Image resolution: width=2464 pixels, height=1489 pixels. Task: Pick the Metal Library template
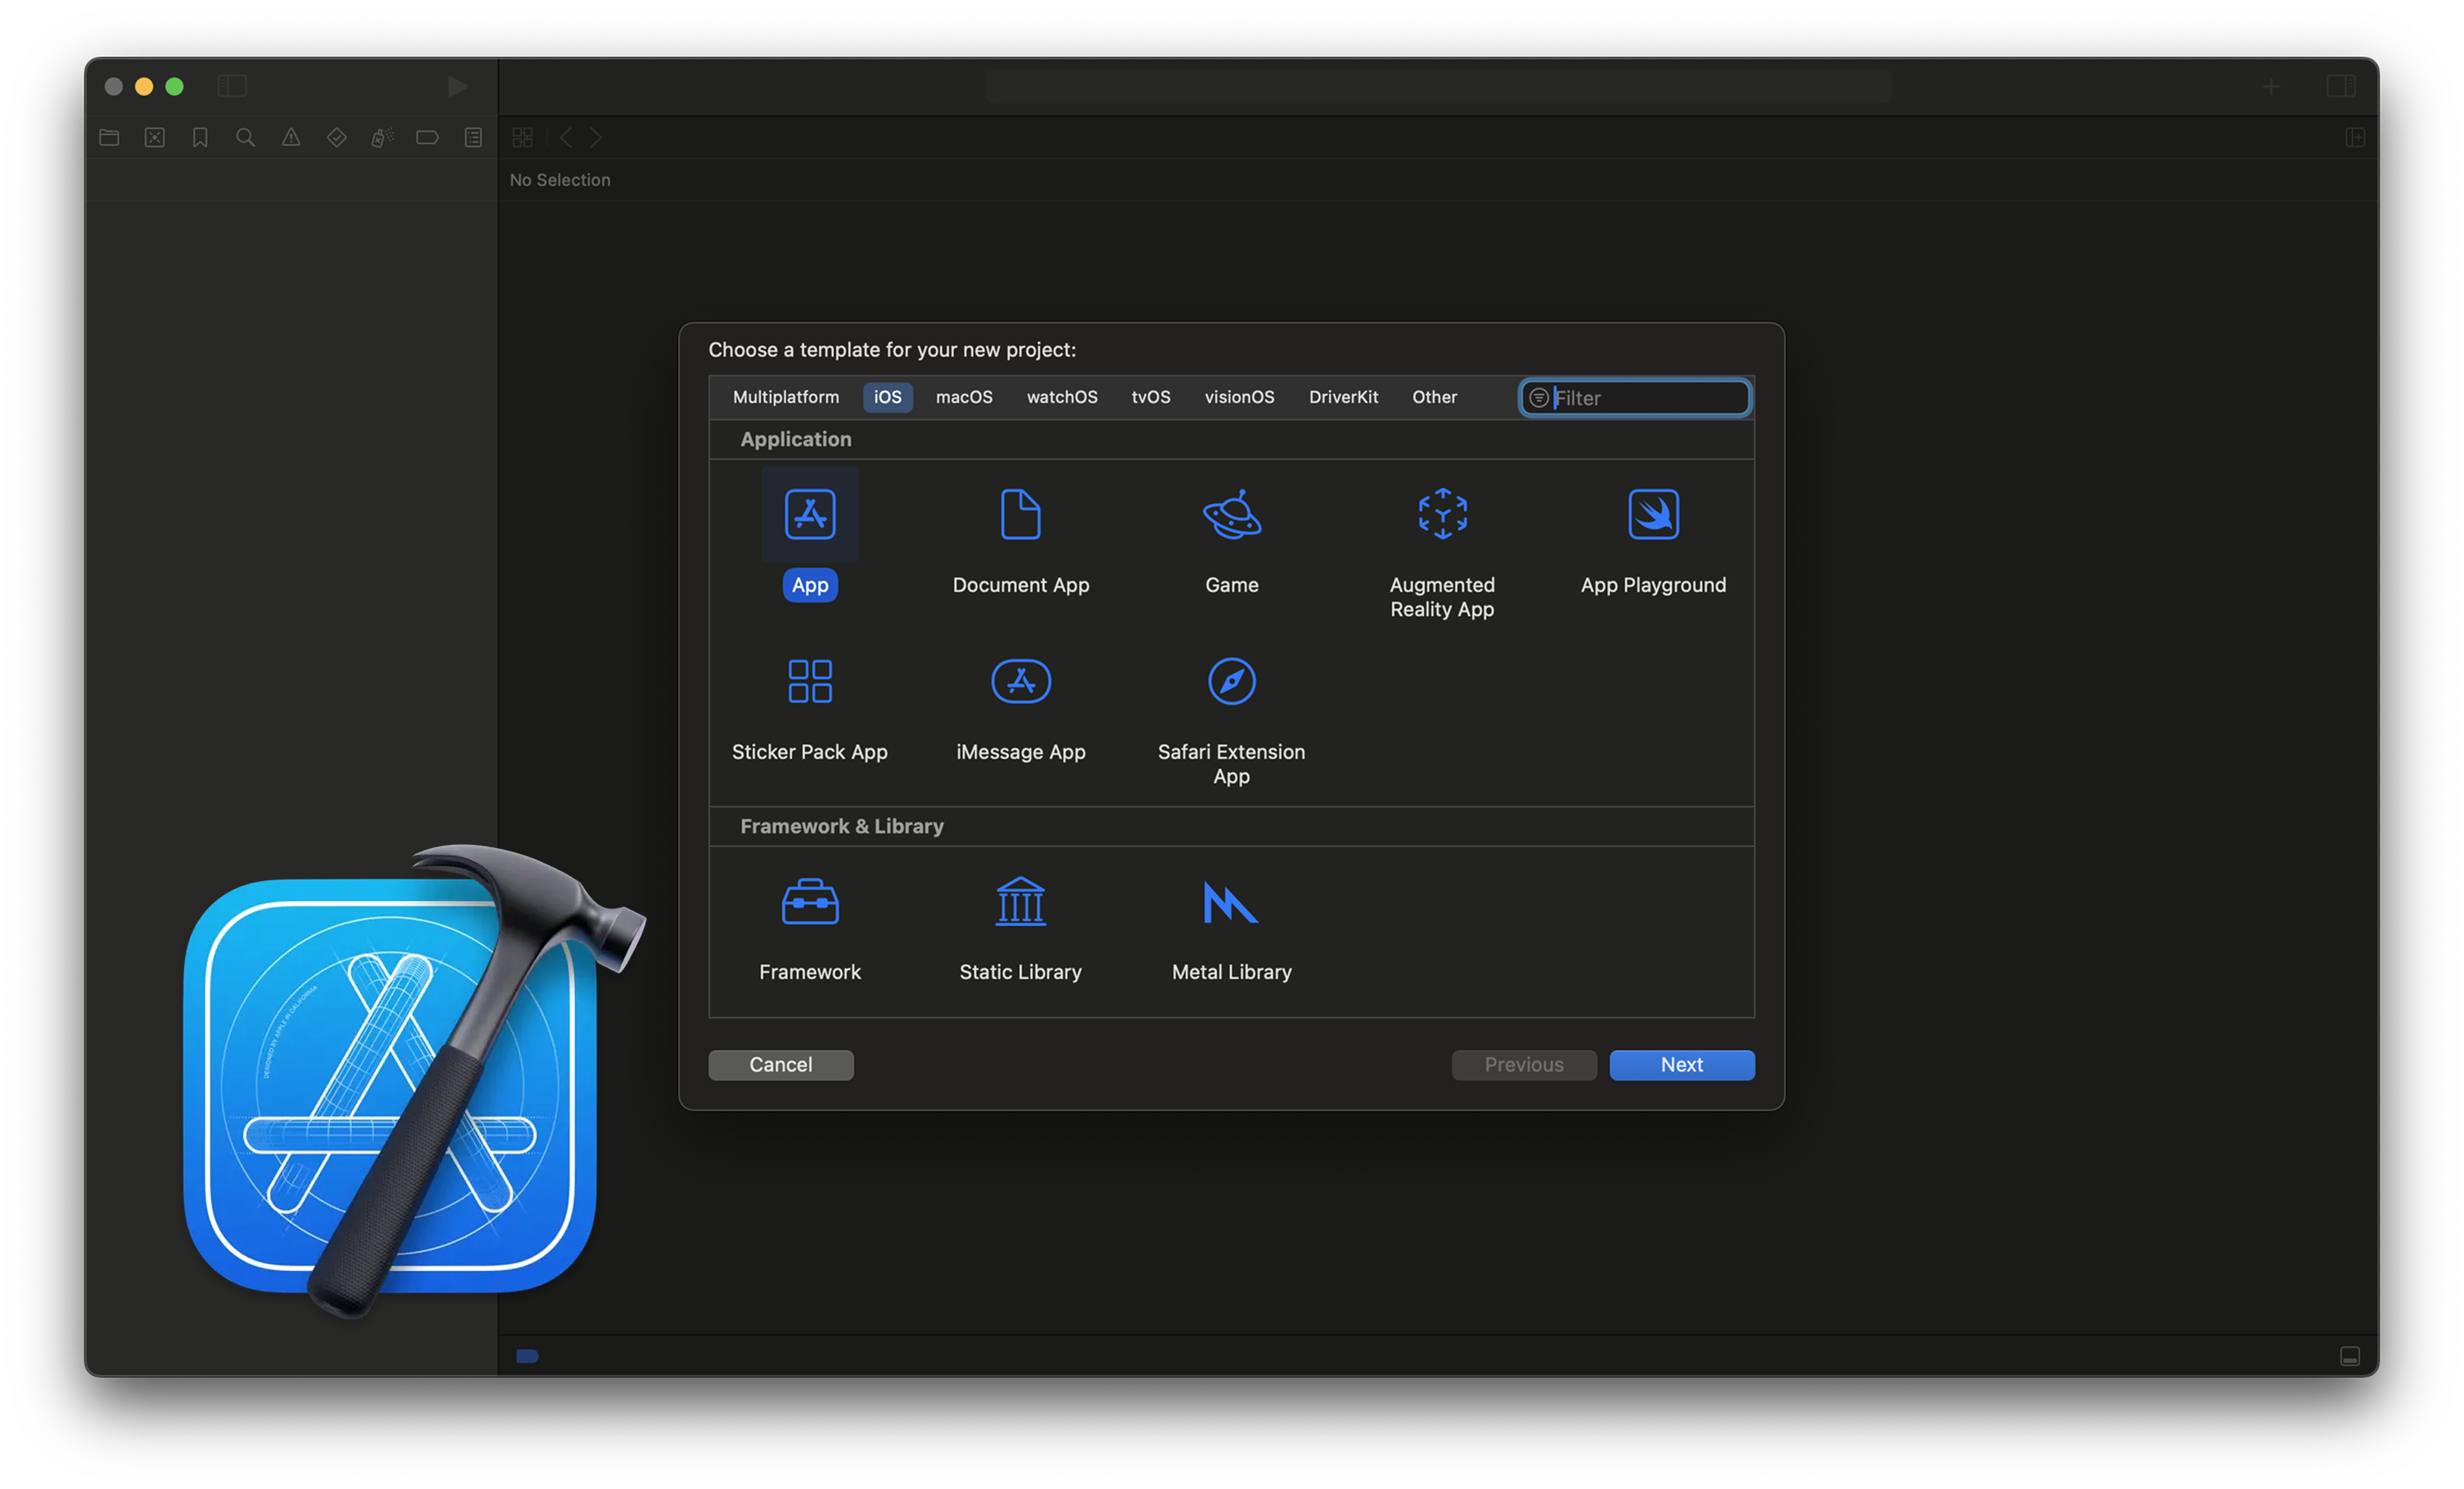pos(1232,929)
